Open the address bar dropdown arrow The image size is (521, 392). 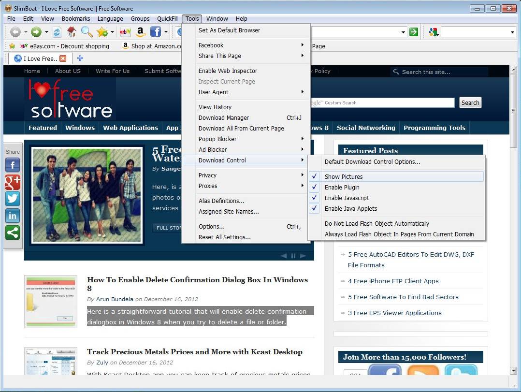(x=403, y=32)
